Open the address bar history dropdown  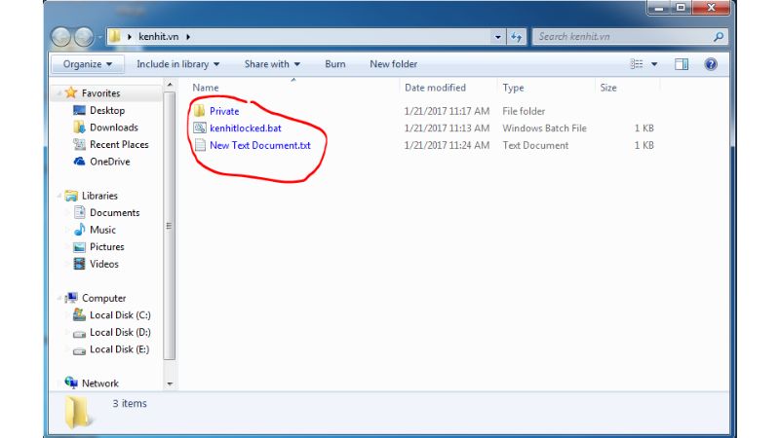(x=498, y=37)
